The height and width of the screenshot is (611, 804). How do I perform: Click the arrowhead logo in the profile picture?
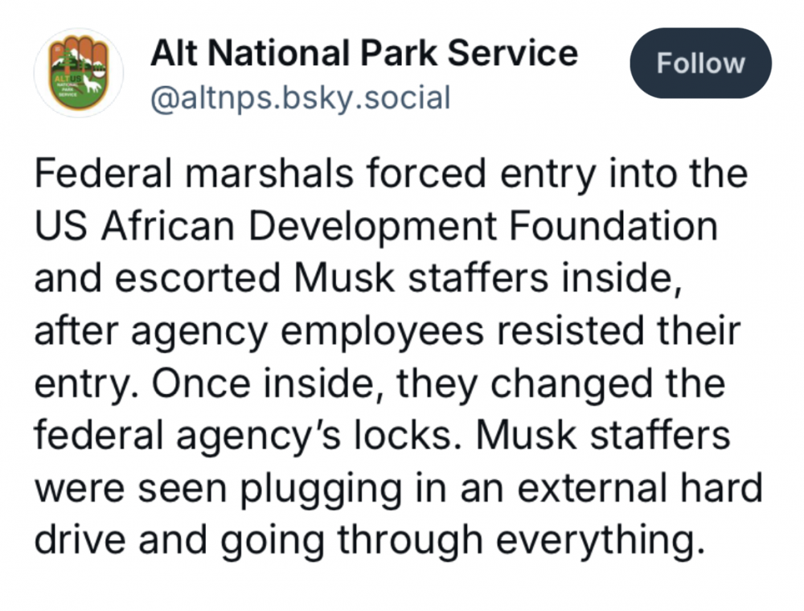click(x=78, y=72)
